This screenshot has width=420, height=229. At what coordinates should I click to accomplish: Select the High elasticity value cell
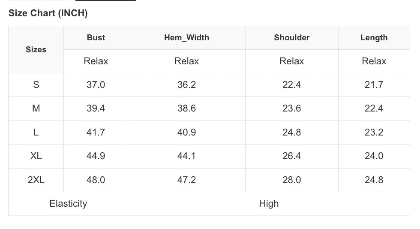click(x=269, y=204)
